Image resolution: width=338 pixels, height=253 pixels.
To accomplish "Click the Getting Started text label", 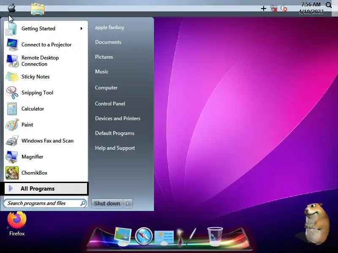I will pos(38,29).
